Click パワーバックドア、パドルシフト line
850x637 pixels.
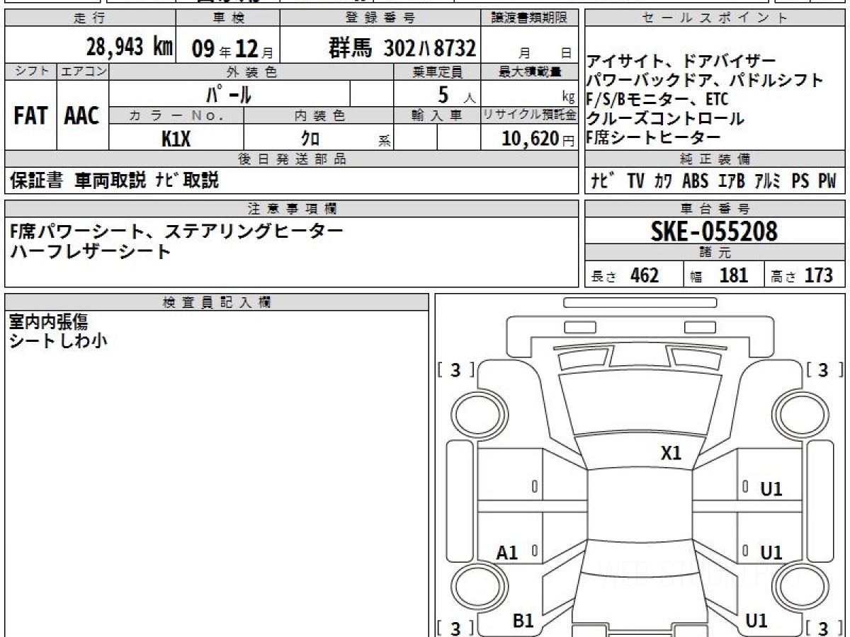point(705,80)
